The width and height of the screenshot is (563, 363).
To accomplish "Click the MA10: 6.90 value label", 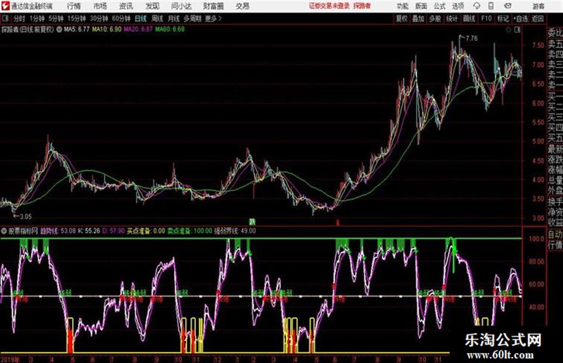I will [107, 29].
